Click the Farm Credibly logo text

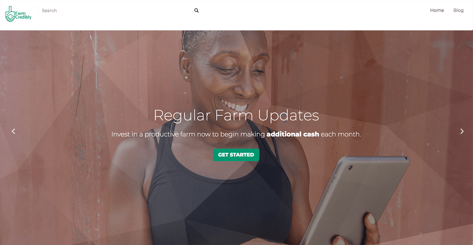[23, 15]
